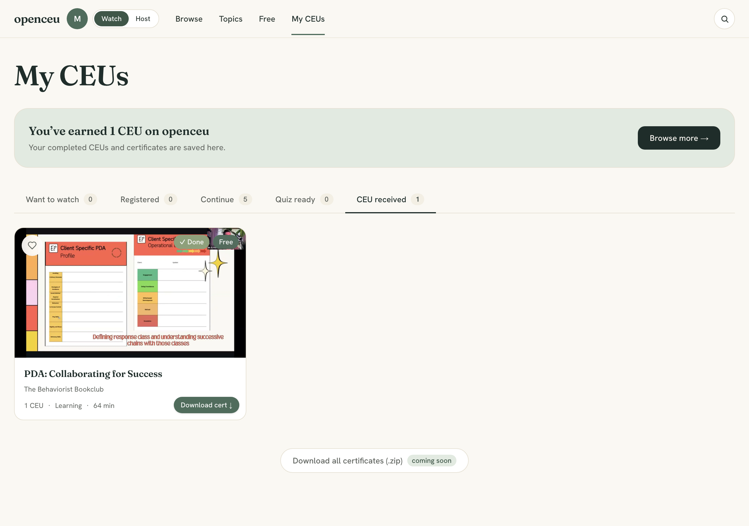Viewport: 749px width, 526px height.
Task: Switch to Watch mode
Action: click(111, 19)
